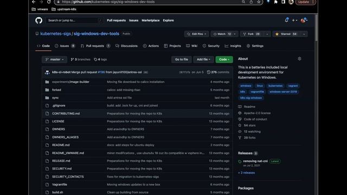Open the experiments/image-builder folder
347x195 pixels.
tap(70, 82)
